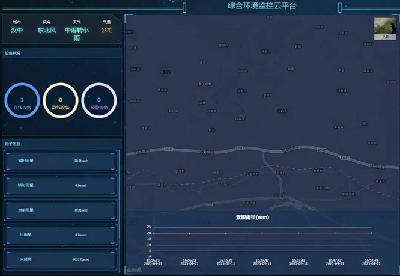Click chart data point at 15:56:23
This screenshot has height=276, width=400.
[153, 233]
